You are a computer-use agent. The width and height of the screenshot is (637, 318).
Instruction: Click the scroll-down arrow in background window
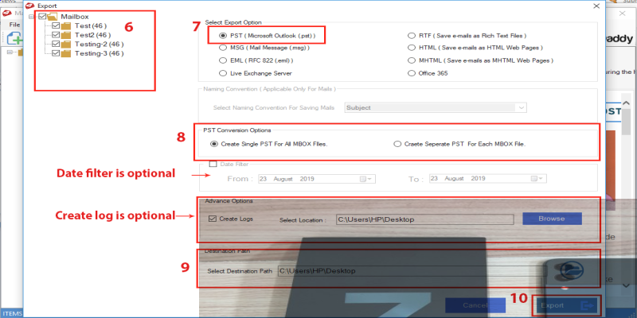pos(626,285)
